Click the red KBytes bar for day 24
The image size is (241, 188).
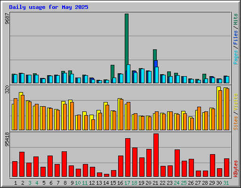pos(177,163)
